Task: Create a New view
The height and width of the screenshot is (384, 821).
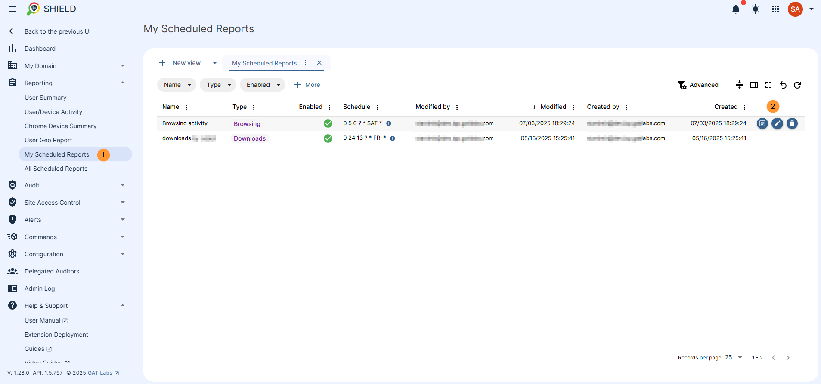Action: [x=180, y=63]
